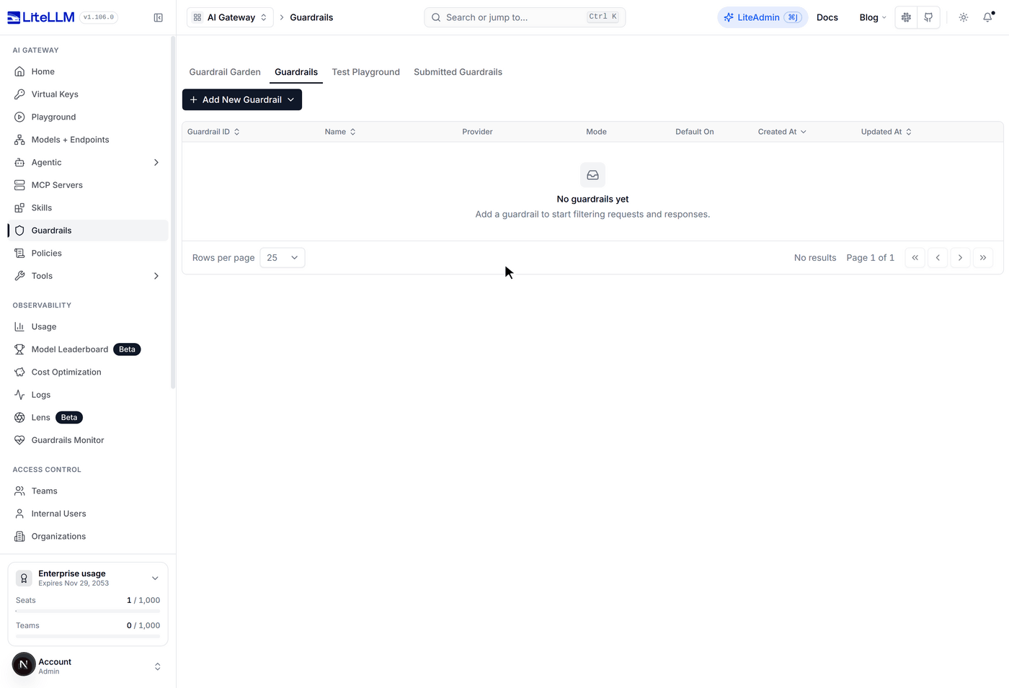
Task: Open the AI Gateway switcher dropdown
Action: (x=230, y=17)
